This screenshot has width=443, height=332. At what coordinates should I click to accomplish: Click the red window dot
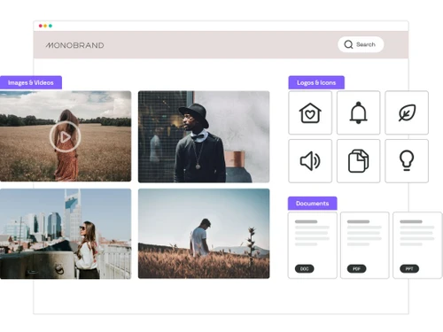click(41, 26)
